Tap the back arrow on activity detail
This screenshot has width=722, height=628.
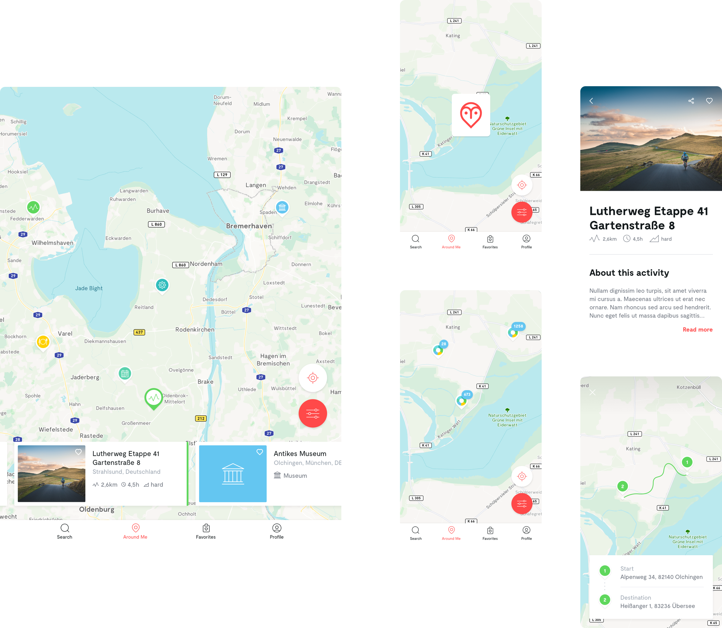click(x=592, y=101)
